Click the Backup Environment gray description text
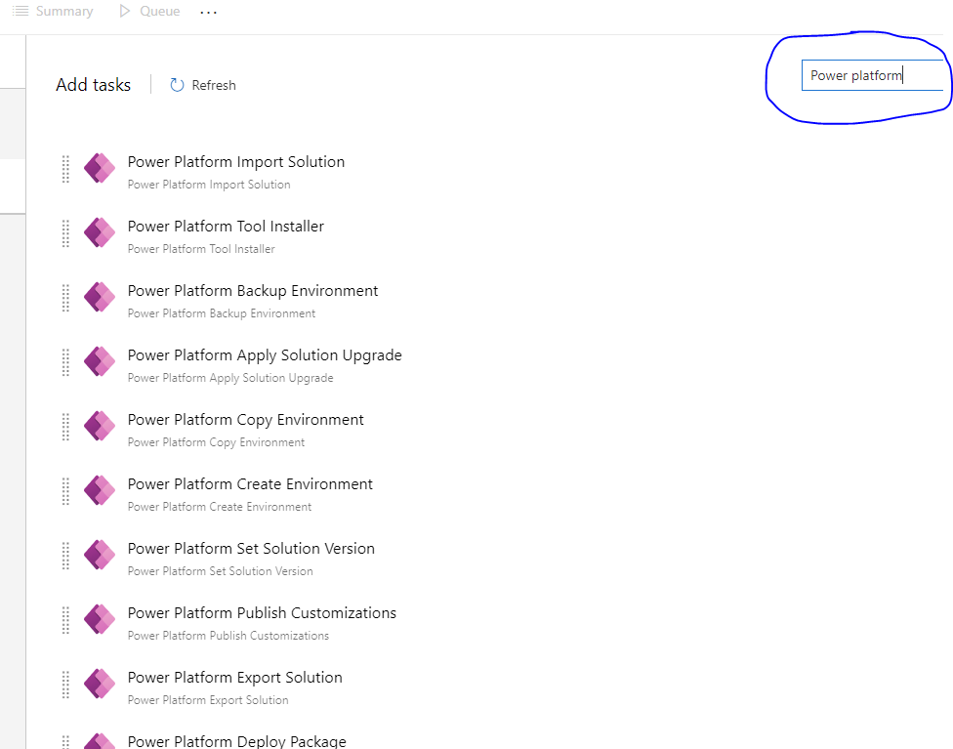The width and height of the screenshot is (953, 749). 222,313
